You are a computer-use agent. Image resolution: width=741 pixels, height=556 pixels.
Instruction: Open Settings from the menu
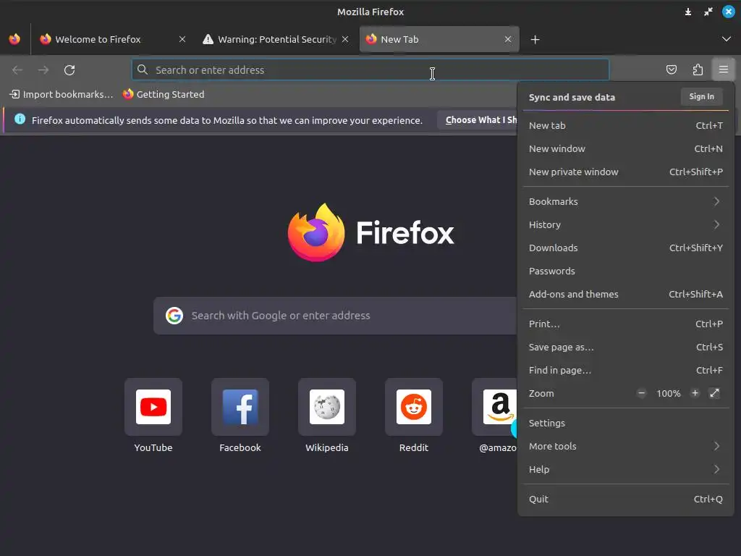(x=626, y=423)
